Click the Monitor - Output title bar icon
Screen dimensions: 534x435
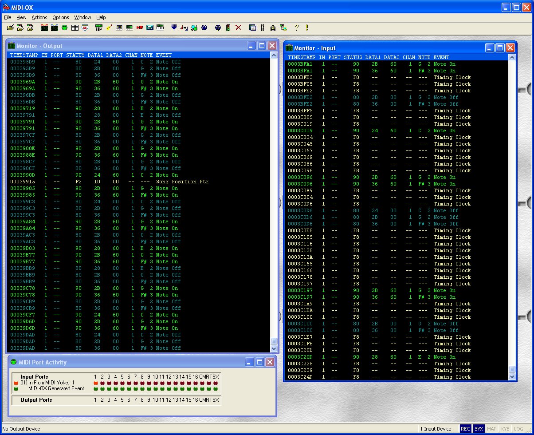click(12, 45)
